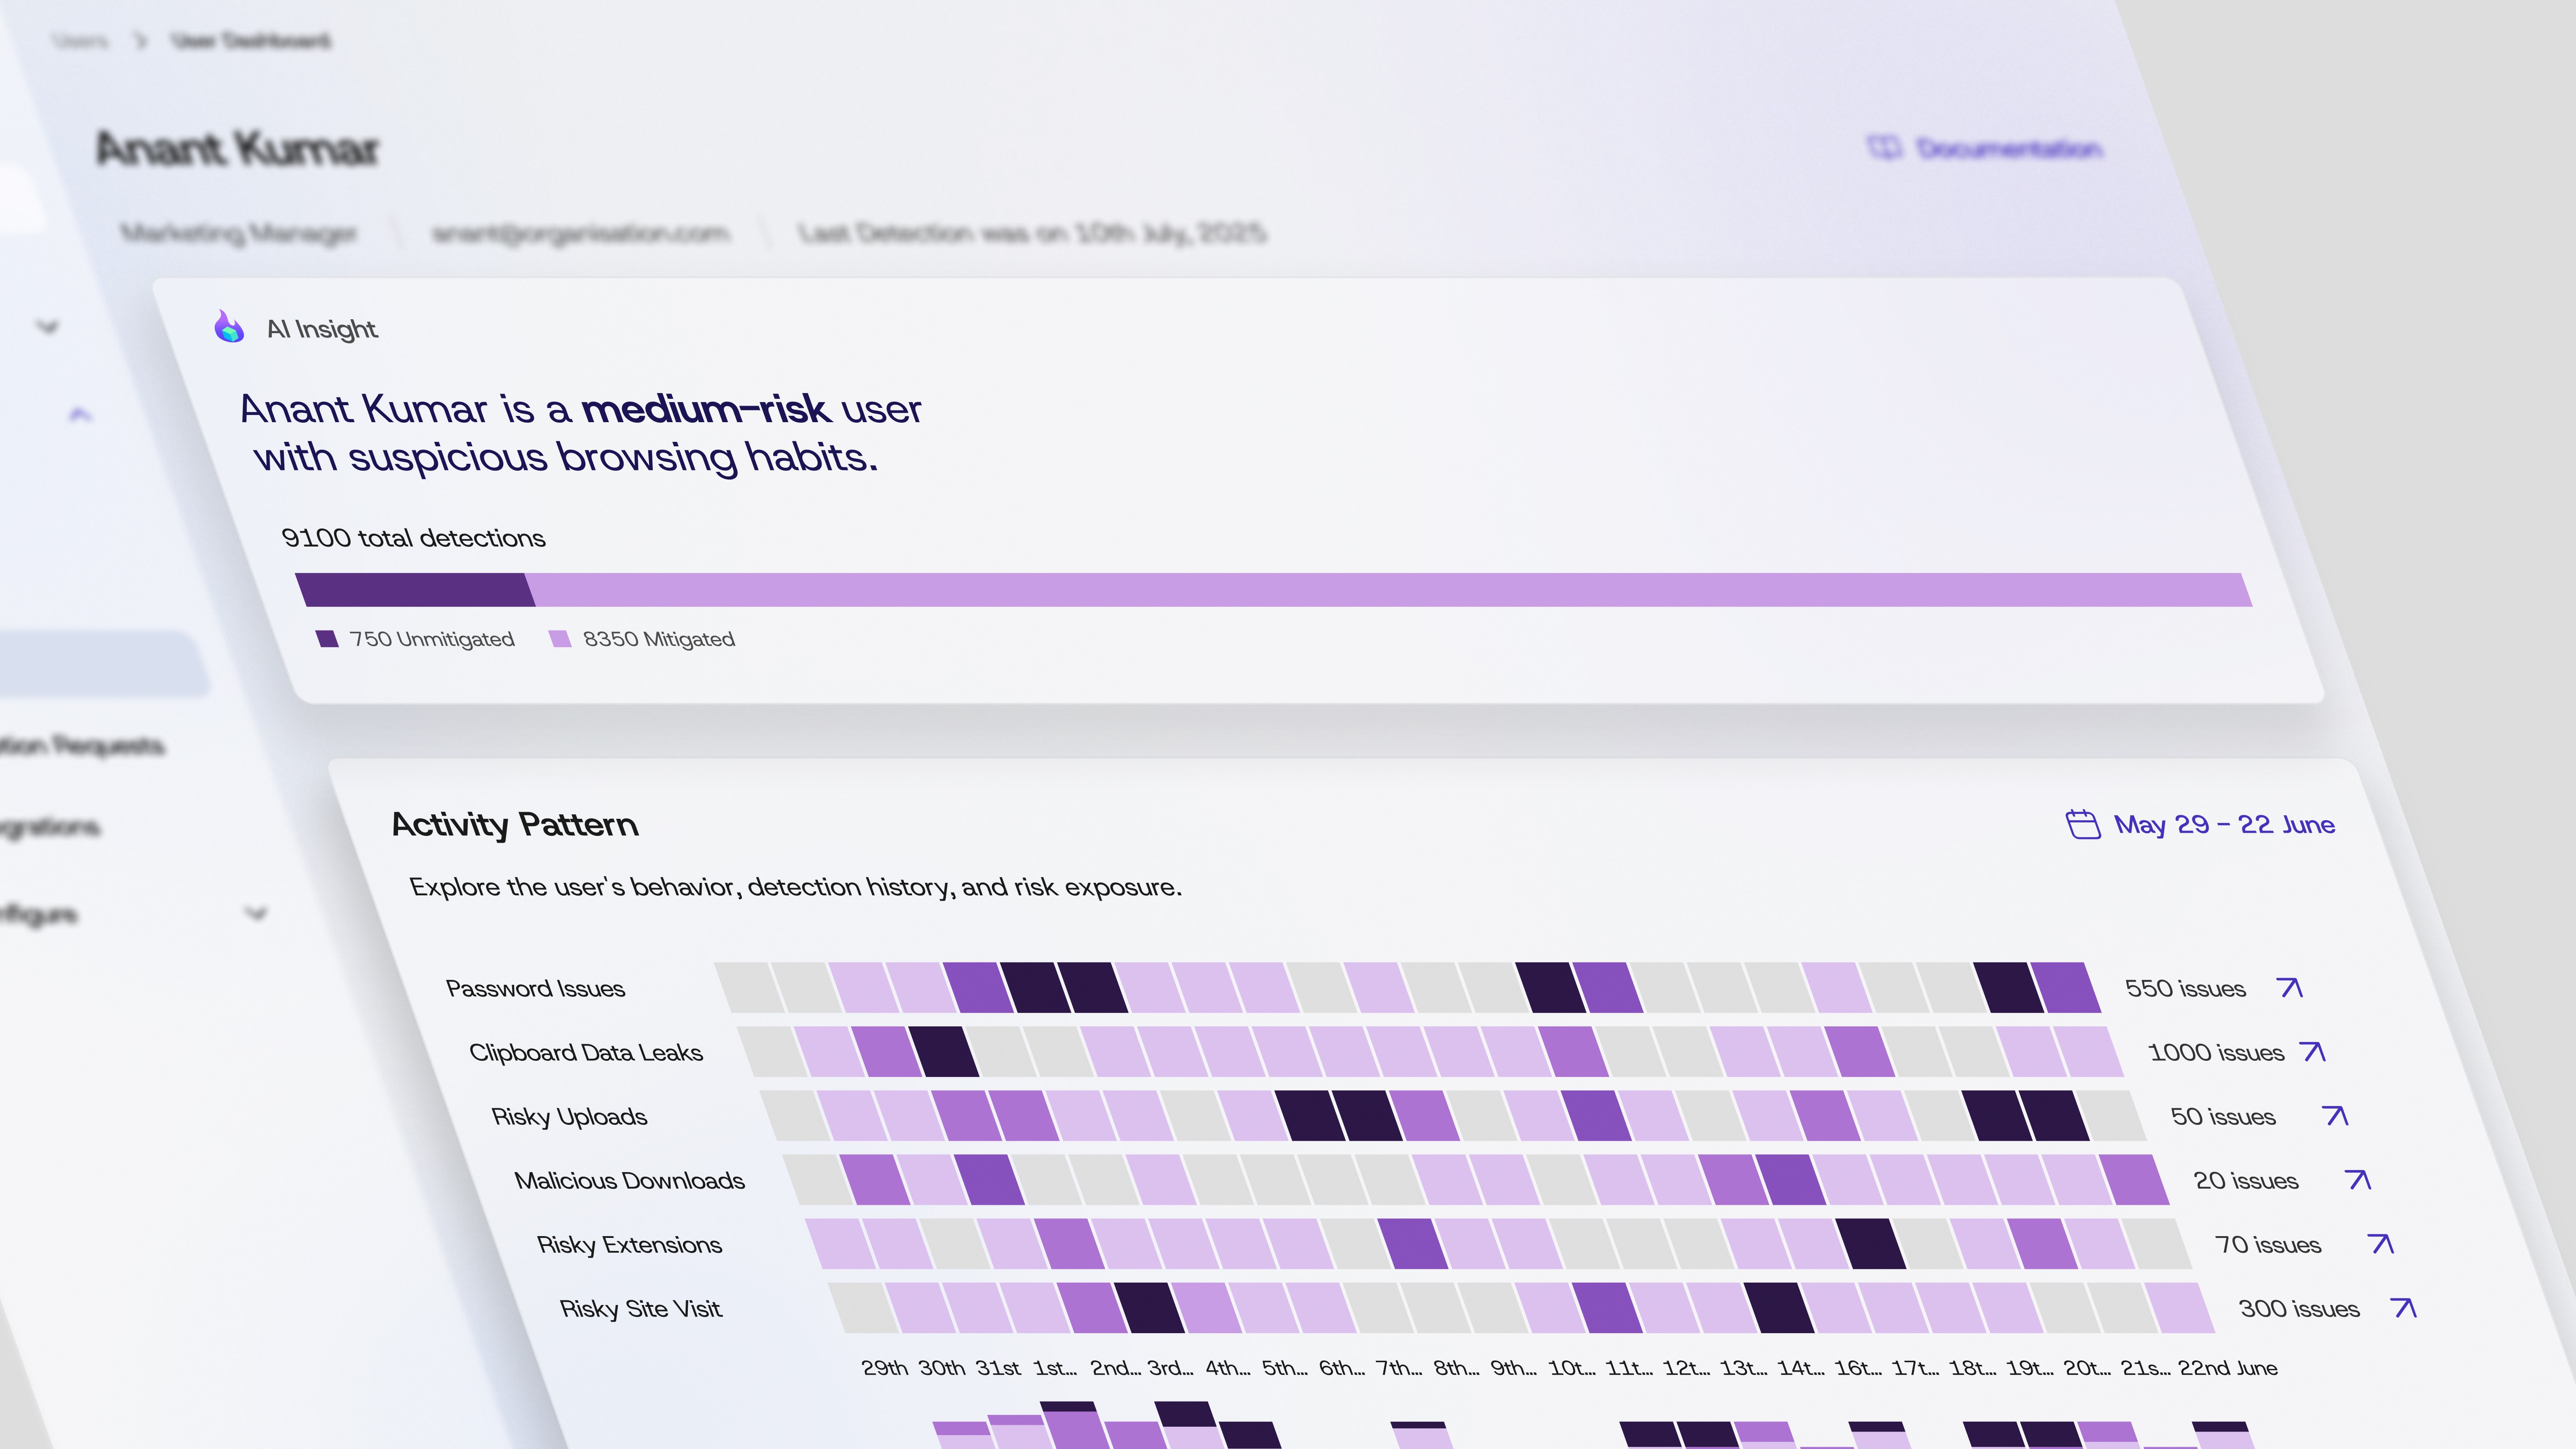Viewport: 2576px width, 1449px height.
Task: Expand the Configure sidebar chevron
Action: [256, 913]
